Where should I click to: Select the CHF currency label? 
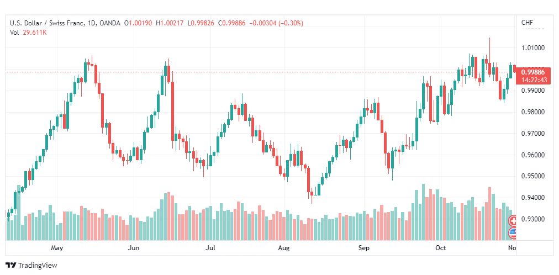(528, 23)
